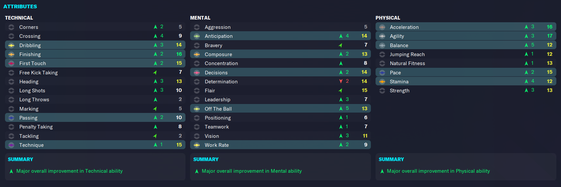Toggle the First Touch pink highlight icon
This screenshot has height=187, width=561.
coord(11,63)
